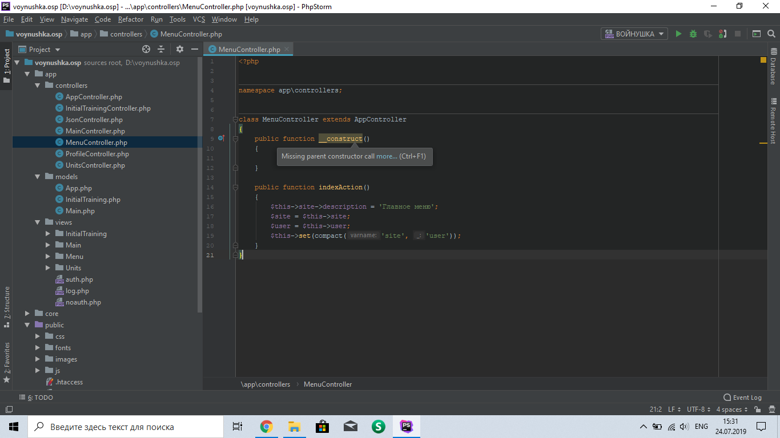Toggle the 1: Project tool window
Viewport: 780px width, 438px height.
coord(7,66)
